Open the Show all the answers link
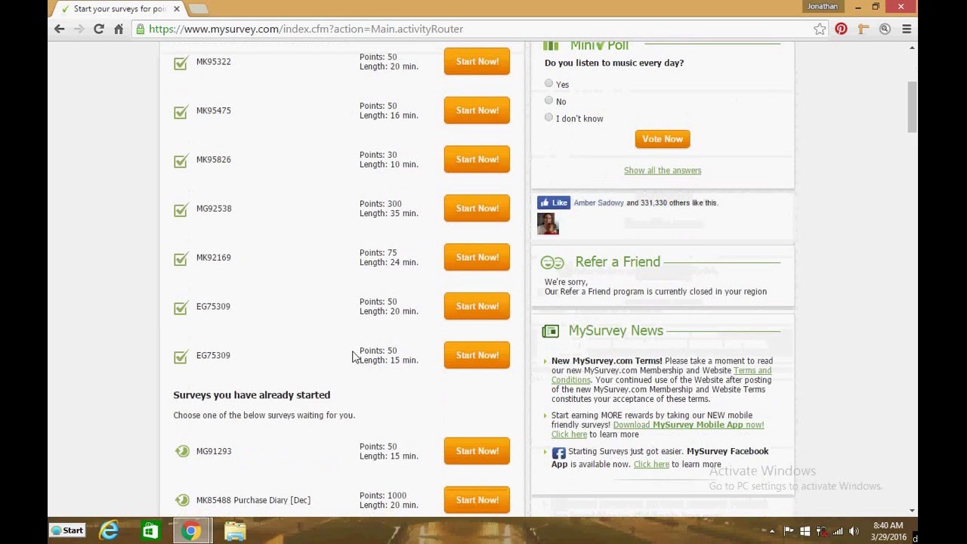This screenshot has height=544, width=967. [663, 171]
